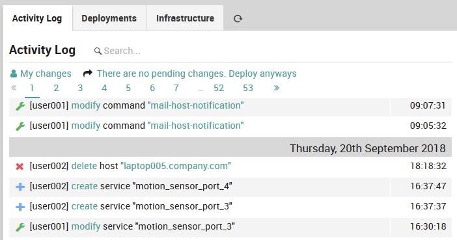Image resolution: width=457 pixels, height=240 pixels.
Task: Click service name "motion_sensor_port_4" text
Action: click(x=182, y=186)
